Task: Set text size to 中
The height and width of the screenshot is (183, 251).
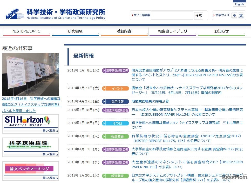Action: click(234, 16)
